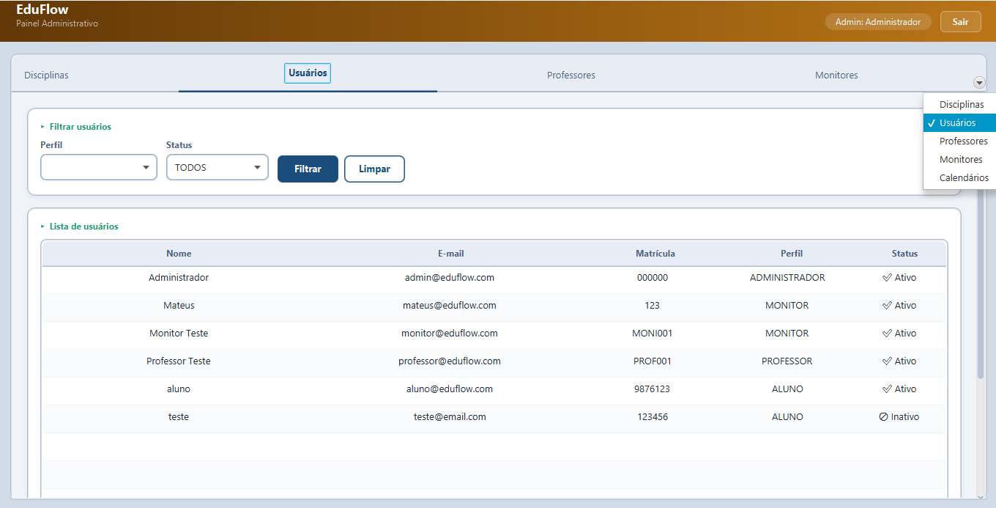Select the name cell Monitor Teste
The image size is (996, 508).
tap(179, 334)
